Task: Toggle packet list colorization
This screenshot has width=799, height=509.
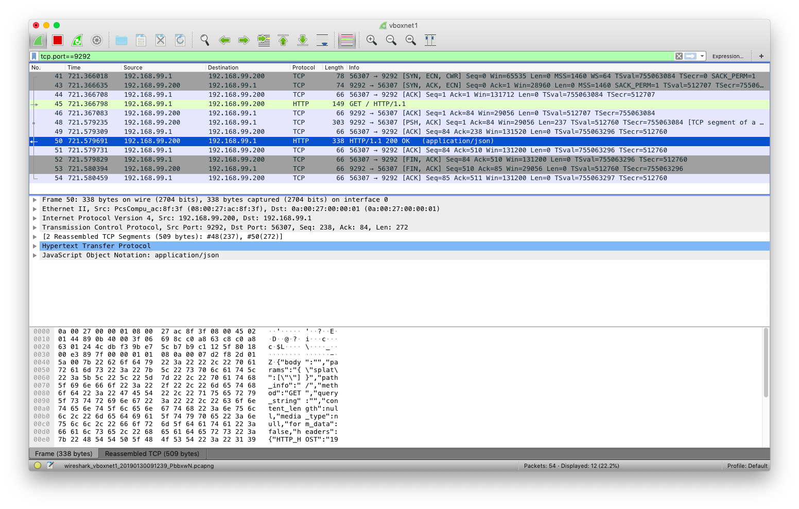Action: (347, 40)
